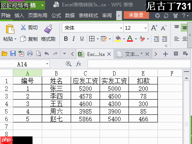The width and height of the screenshot is (192, 144).
Task: Click the vertical scrollbar up arrow
Action: point(186,78)
